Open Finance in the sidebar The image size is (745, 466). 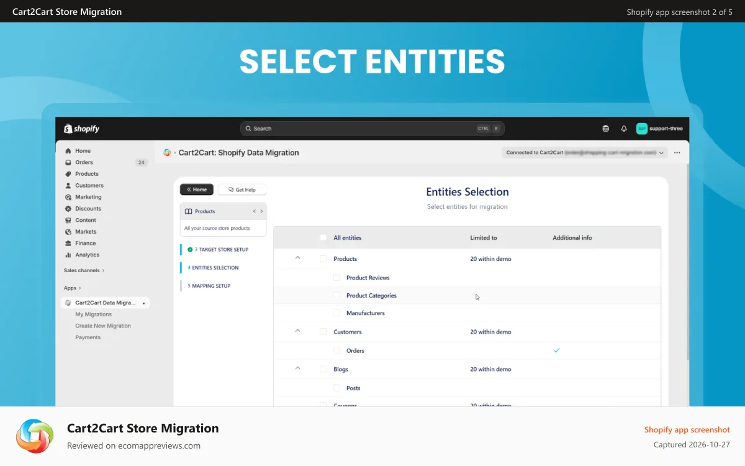(x=86, y=243)
